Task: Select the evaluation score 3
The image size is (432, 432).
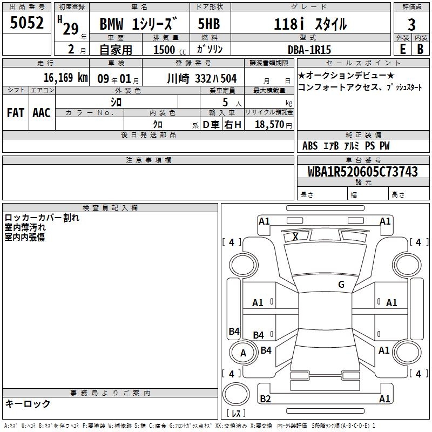Action: pyautogui.click(x=411, y=25)
